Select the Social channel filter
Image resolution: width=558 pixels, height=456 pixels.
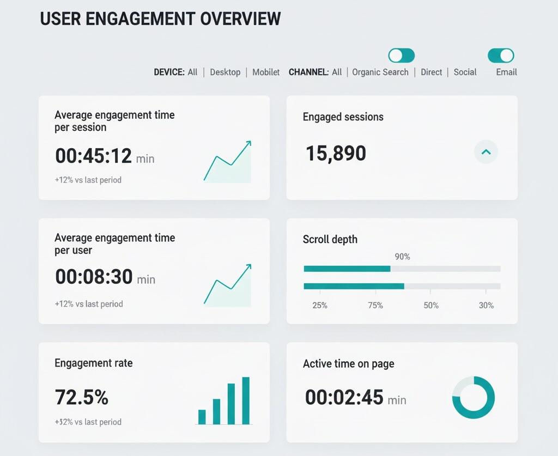pyautogui.click(x=465, y=72)
